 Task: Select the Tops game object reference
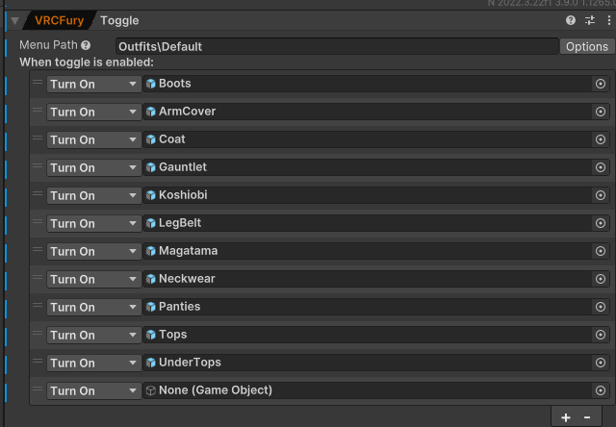click(x=368, y=335)
